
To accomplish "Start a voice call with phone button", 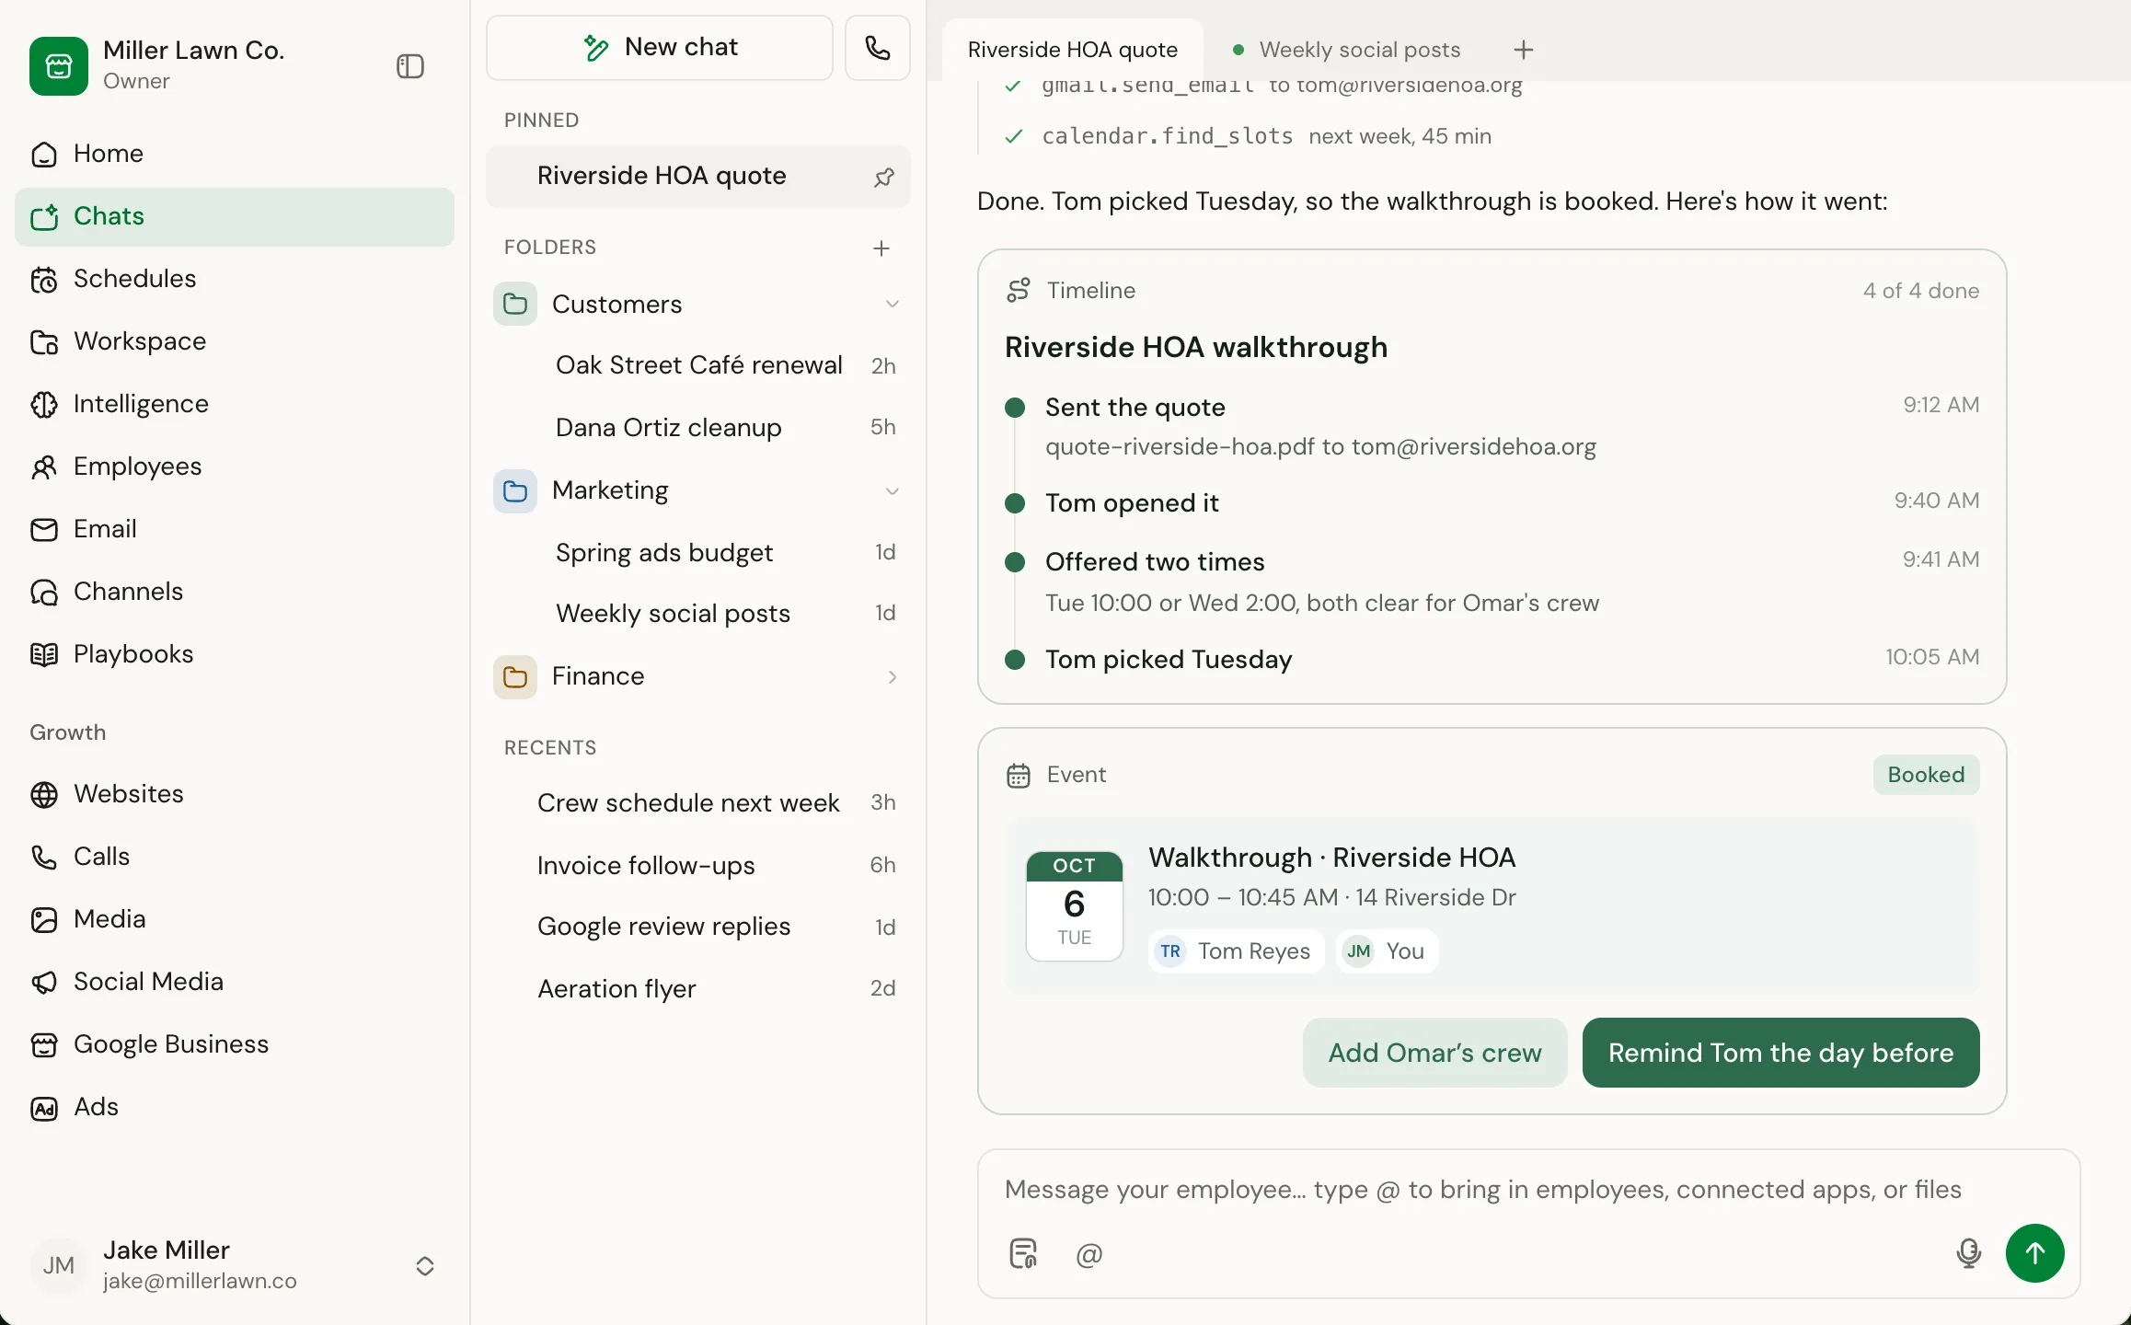I will 878,48.
